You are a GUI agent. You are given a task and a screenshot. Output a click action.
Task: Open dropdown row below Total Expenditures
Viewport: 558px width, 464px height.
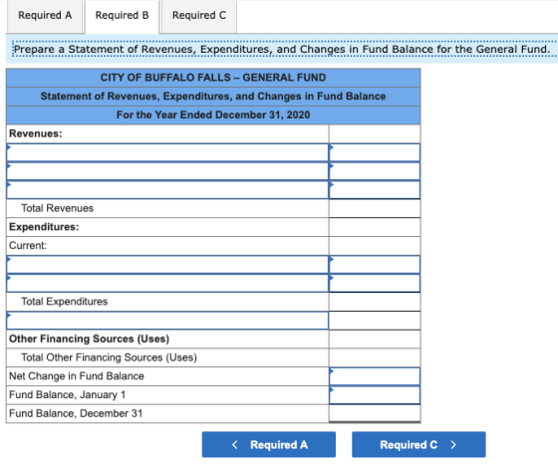pos(167,321)
